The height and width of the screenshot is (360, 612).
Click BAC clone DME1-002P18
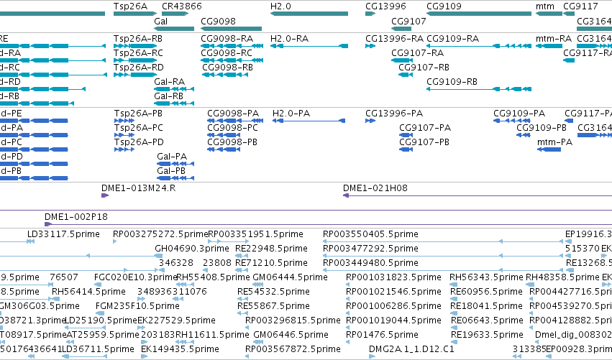(x=76, y=217)
